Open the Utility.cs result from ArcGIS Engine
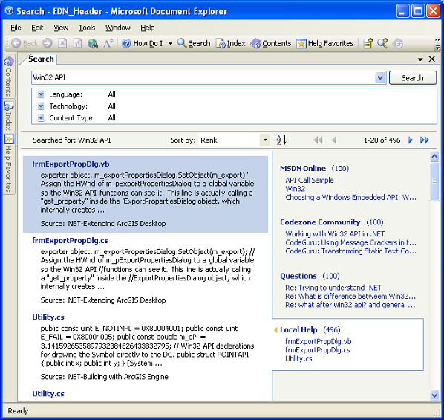Image resolution: width=444 pixels, height=420 pixels. click(48, 317)
